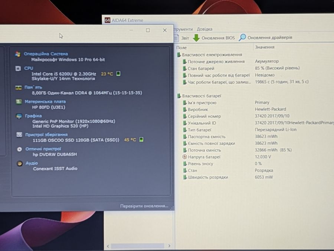Click the value 6053 mW
The height and width of the screenshot is (251, 334).
(x=264, y=177)
